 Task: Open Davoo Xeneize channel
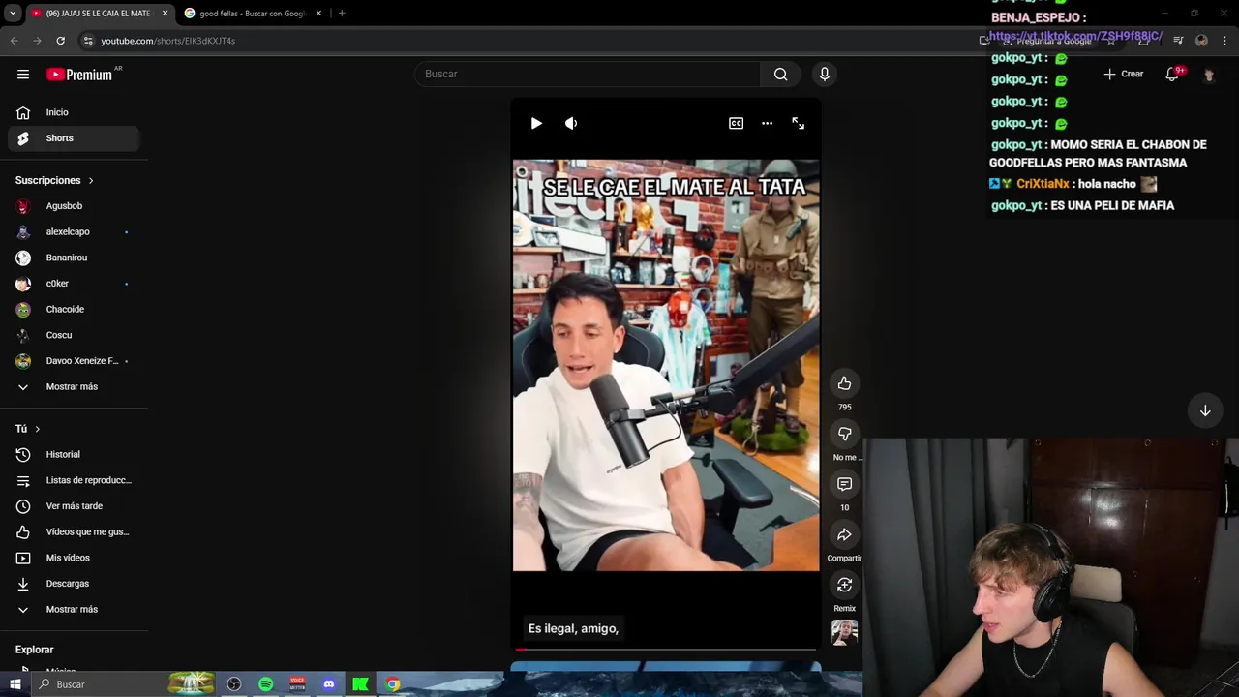pyautogui.click(x=74, y=361)
